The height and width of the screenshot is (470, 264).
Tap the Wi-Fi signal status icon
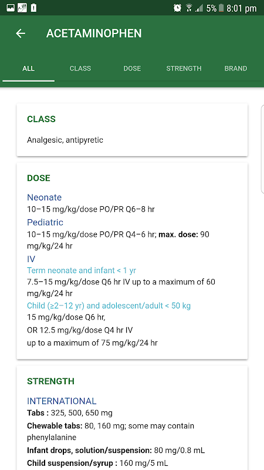(x=189, y=8)
